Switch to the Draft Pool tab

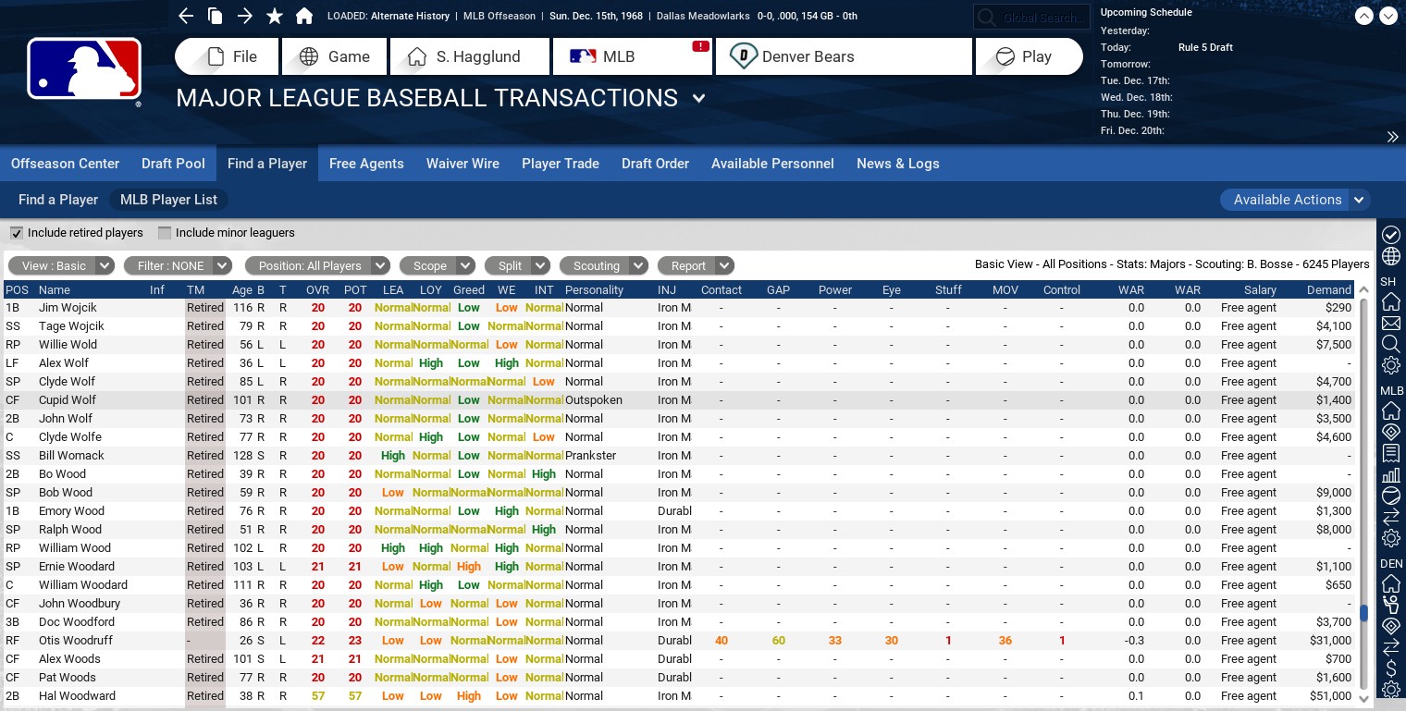point(173,164)
